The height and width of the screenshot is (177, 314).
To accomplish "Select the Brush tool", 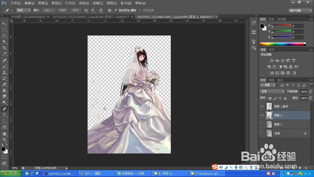I will (4, 66).
